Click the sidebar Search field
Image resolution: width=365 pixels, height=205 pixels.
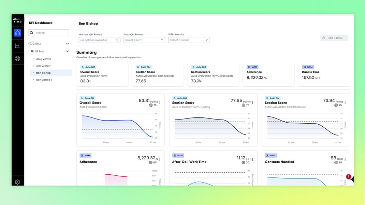(49, 33)
